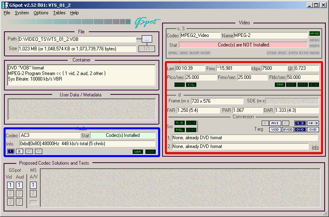Select VCD as conversion target
Image resolution: width=329 pixels, height=217 pixels.
click(x=275, y=130)
